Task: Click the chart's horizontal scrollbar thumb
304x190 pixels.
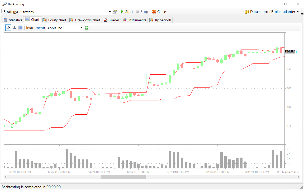Action: click(x=123, y=177)
